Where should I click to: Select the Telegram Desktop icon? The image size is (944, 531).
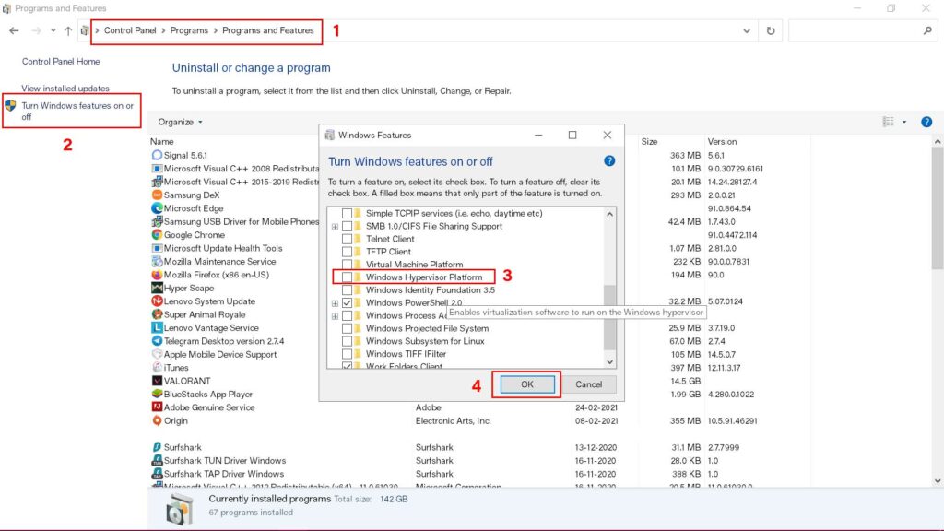pos(157,341)
